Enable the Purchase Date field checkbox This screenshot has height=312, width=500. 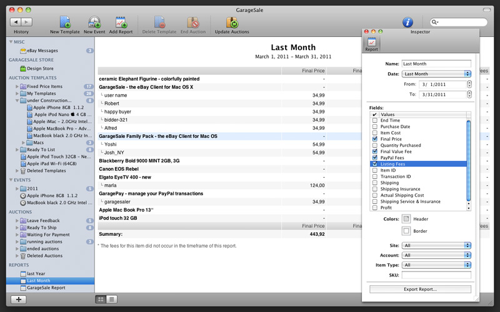point(374,127)
